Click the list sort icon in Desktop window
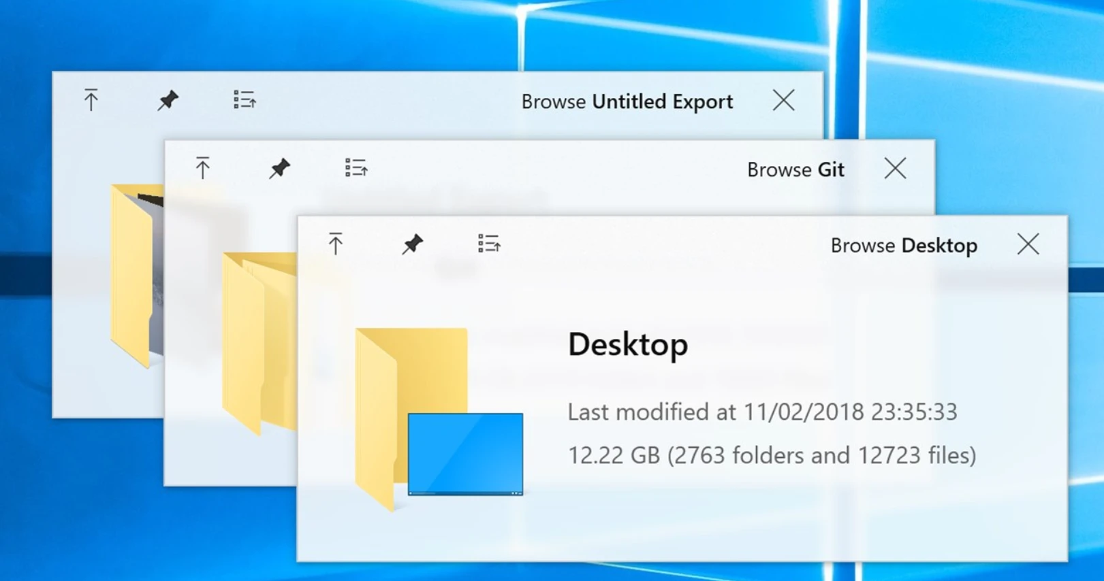 [x=489, y=244]
